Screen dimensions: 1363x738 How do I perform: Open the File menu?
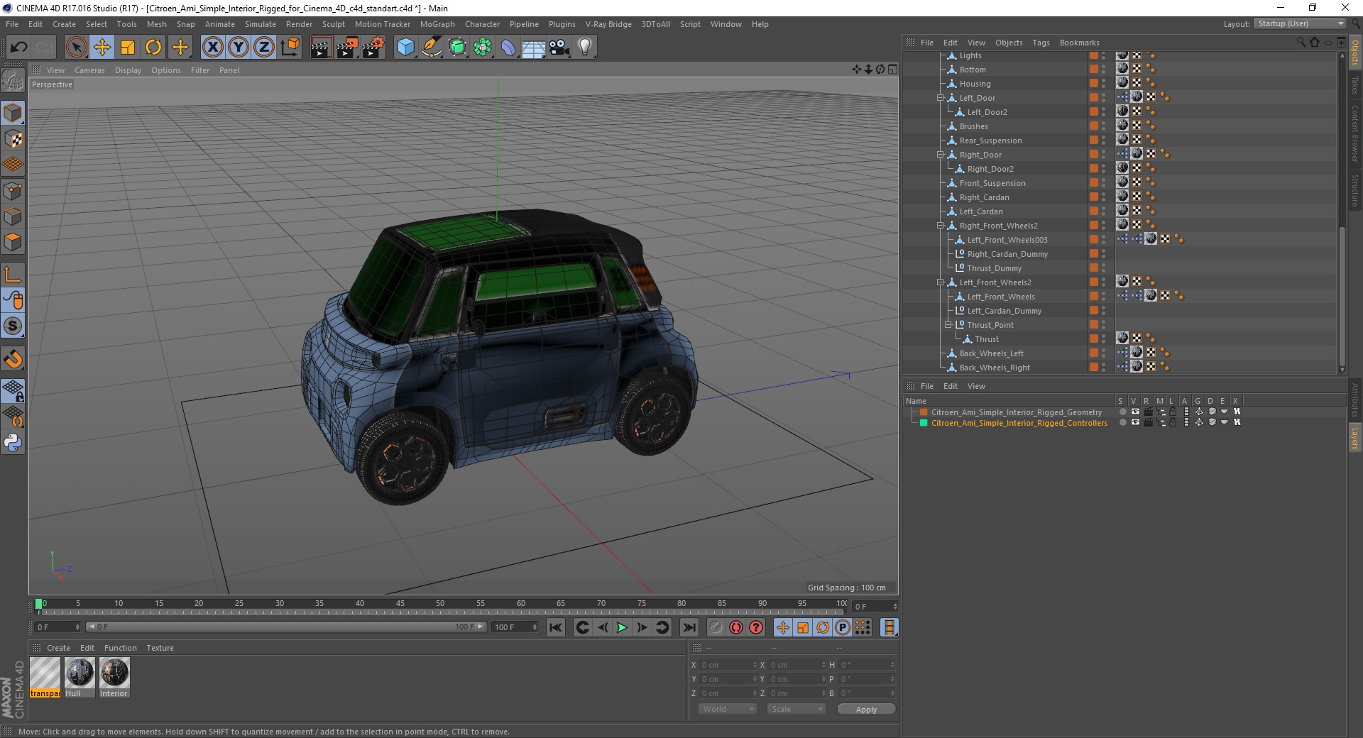[12, 24]
